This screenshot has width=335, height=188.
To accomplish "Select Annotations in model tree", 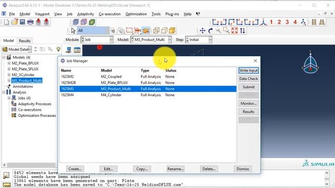I will (23, 86).
